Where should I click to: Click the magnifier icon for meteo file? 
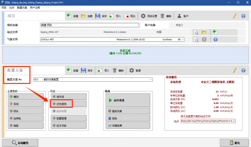pyautogui.click(x=196, y=39)
